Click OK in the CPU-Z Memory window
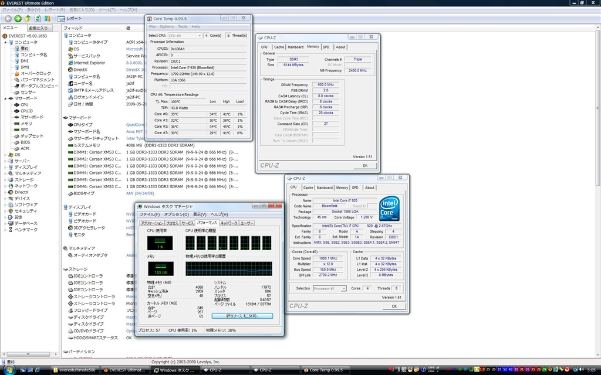Viewport: 601px width, 375px height. tap(364, 166)
